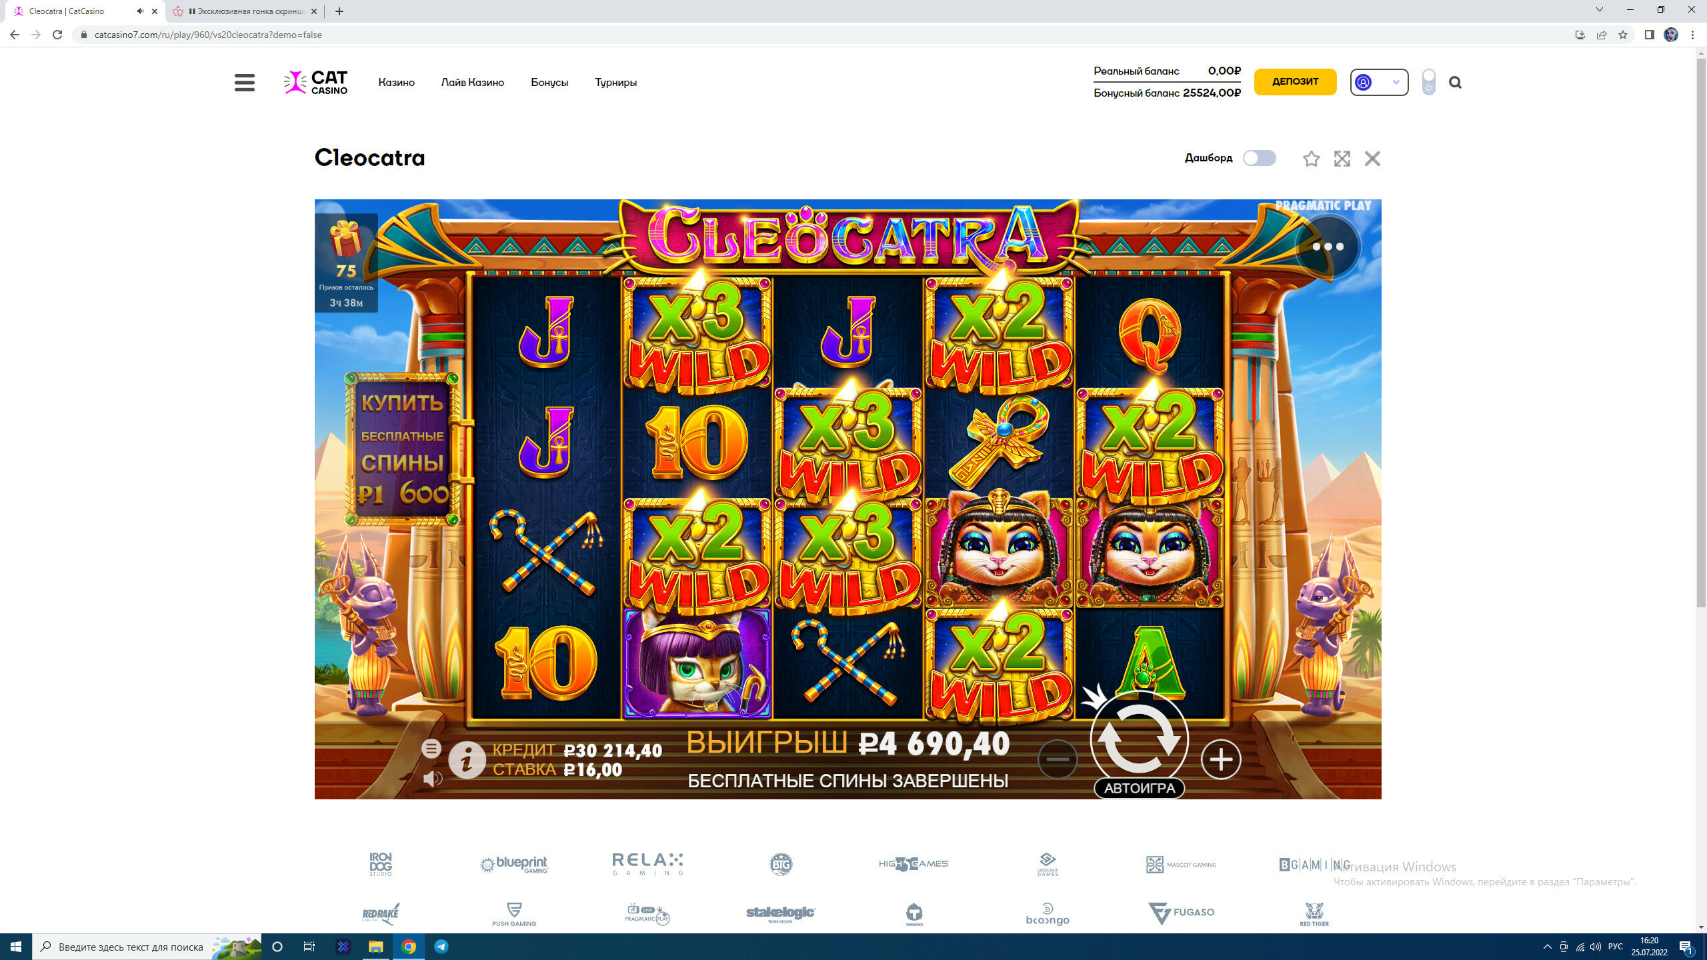
Task: Open the site search magnifier
Action: tap(1455, 83)
